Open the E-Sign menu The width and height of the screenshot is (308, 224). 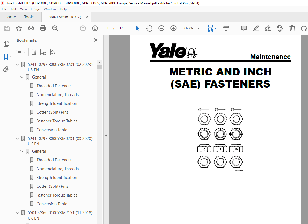coord(35,9)
